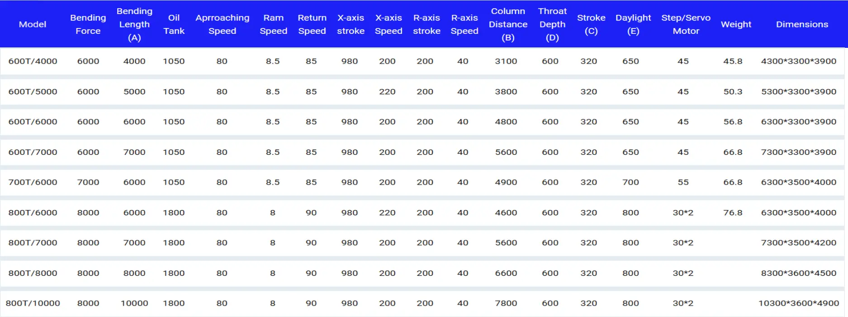Click return speed 90 in 800T/7000 row
This screenshot has height=317, width=848.
tap(311, 243)
